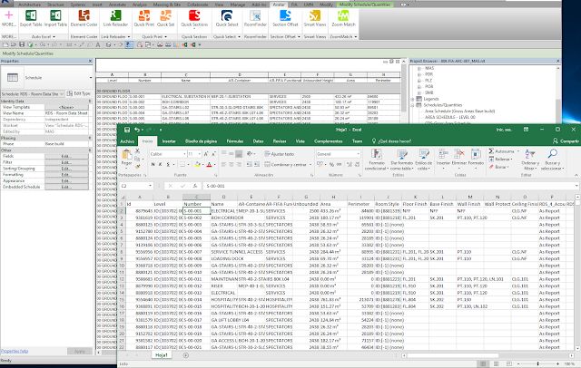Undo last action in Excel
581x368 pixels.
137,130
